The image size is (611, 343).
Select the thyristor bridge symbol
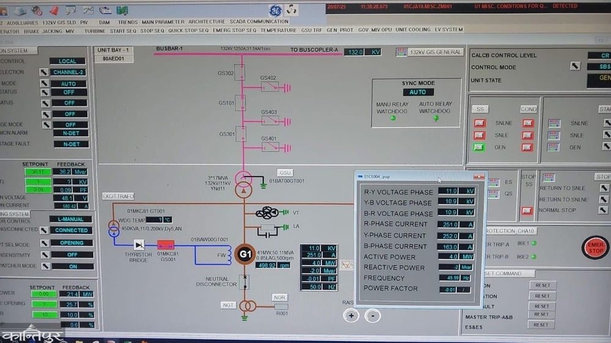pos(140,244)
